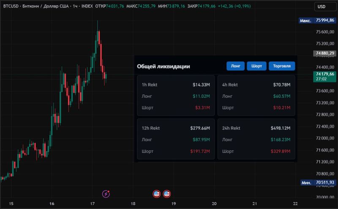Click date 18 on the time axis
Viewport: 338px width, 209px height.
[x=133, y=204]
